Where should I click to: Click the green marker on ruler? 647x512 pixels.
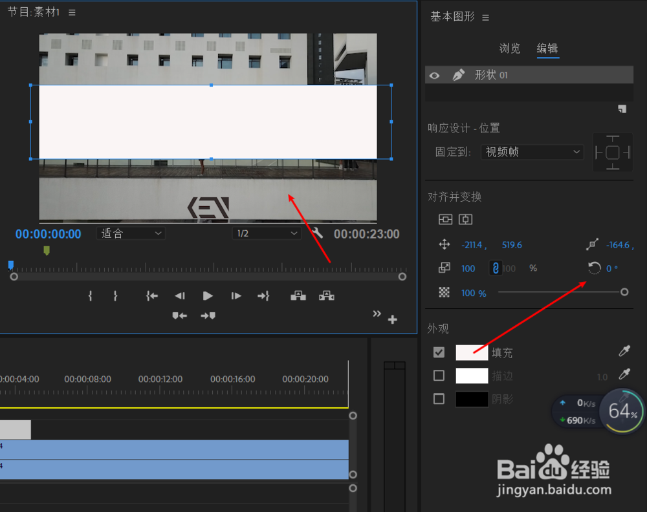[x=47, y=251]
